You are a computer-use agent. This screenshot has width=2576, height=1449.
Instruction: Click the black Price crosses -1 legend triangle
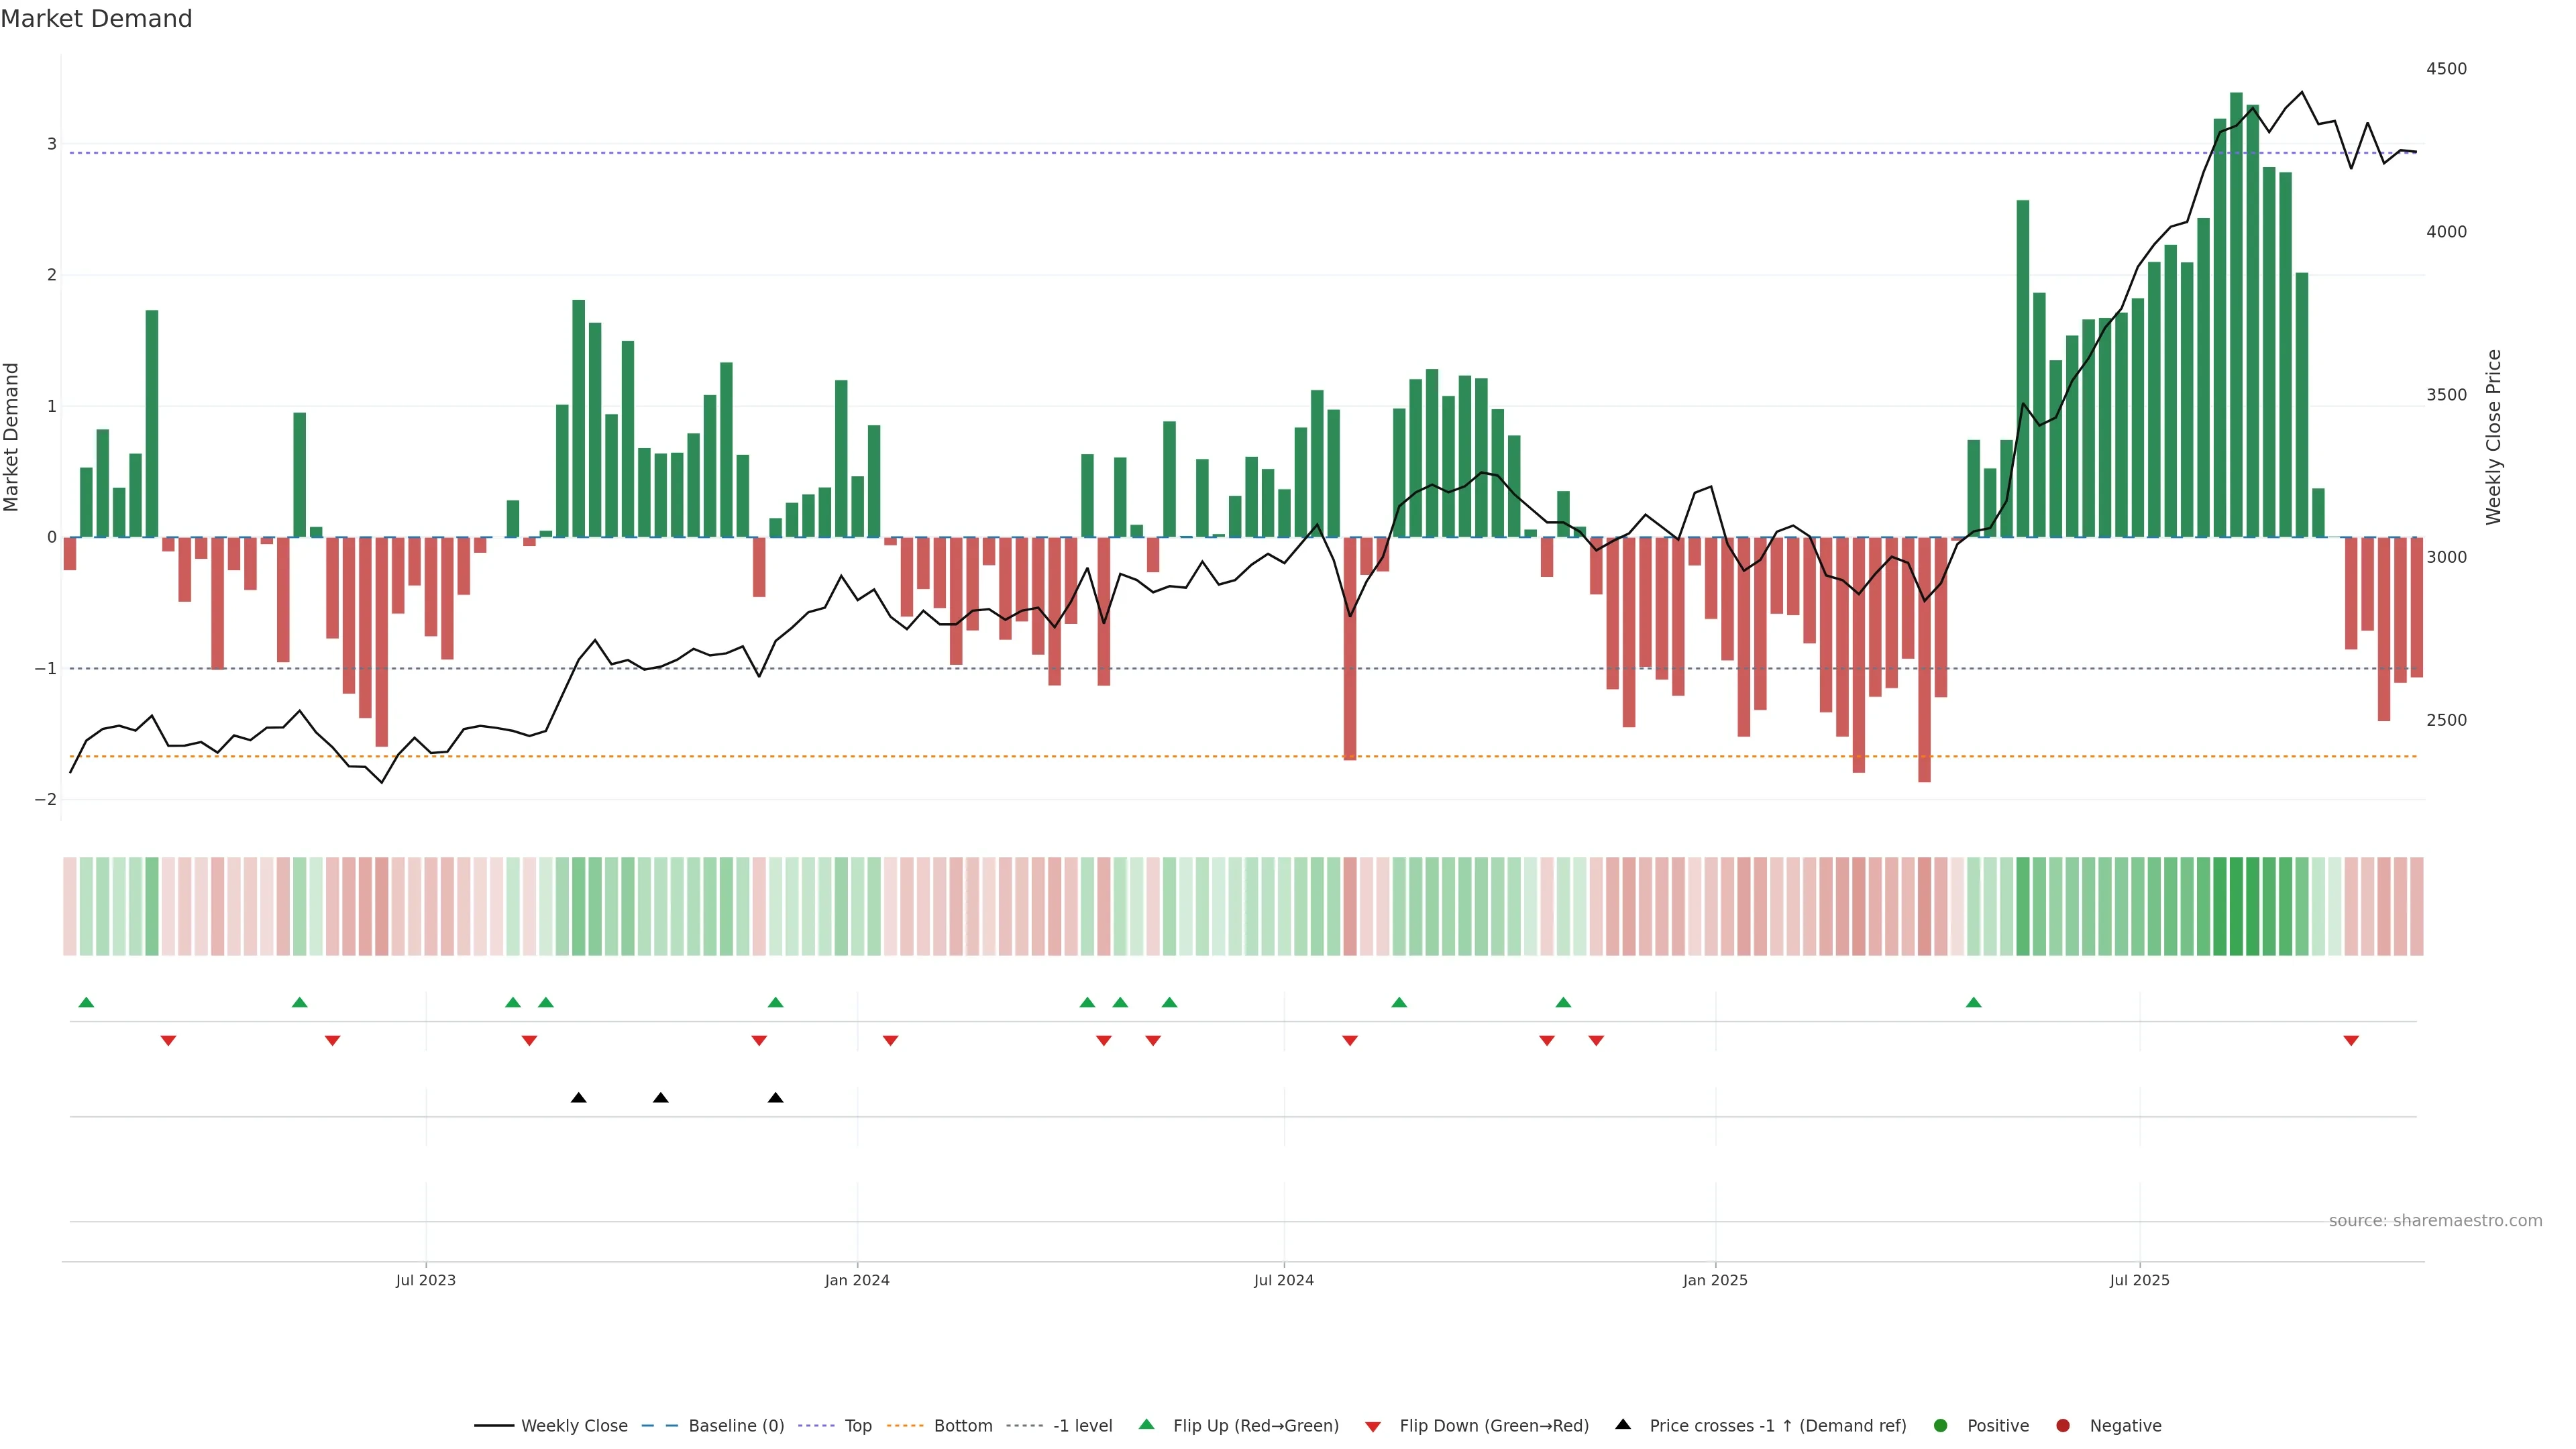pyautogui.click(x=1623, y=1424)
